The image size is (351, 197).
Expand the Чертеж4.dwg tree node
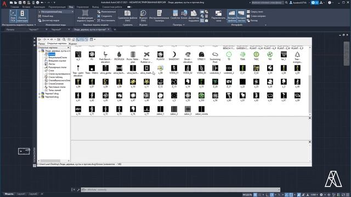point(39,97)
